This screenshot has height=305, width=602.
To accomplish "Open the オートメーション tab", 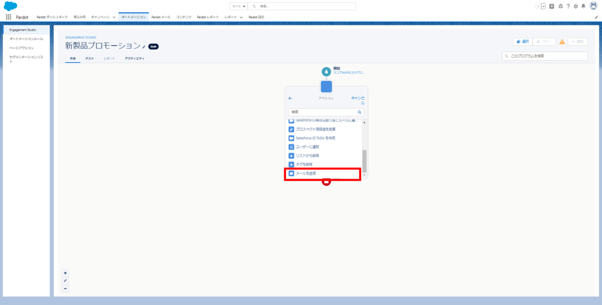I will [133, 17].
